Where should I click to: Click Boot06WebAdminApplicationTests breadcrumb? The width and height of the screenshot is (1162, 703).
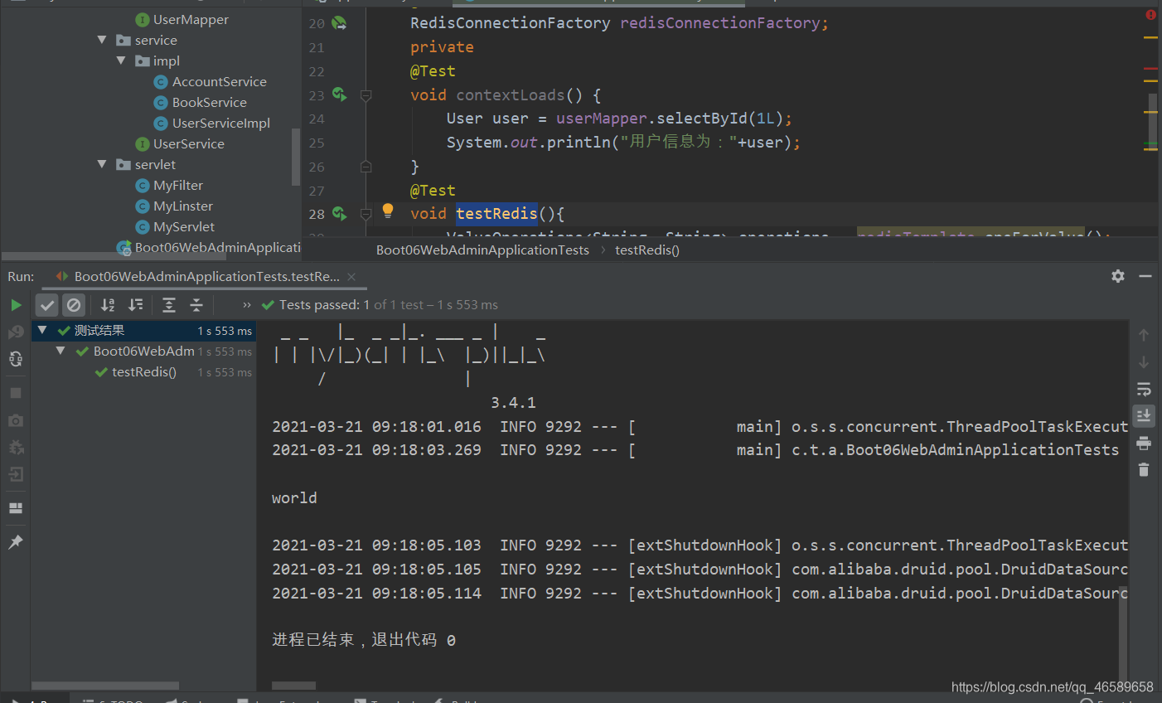tap(482, 250)
